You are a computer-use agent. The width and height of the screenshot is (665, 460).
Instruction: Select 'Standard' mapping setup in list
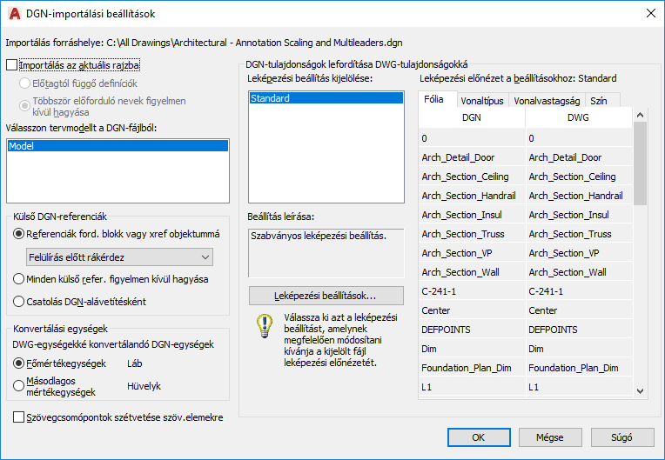click(x=326, y=98)
